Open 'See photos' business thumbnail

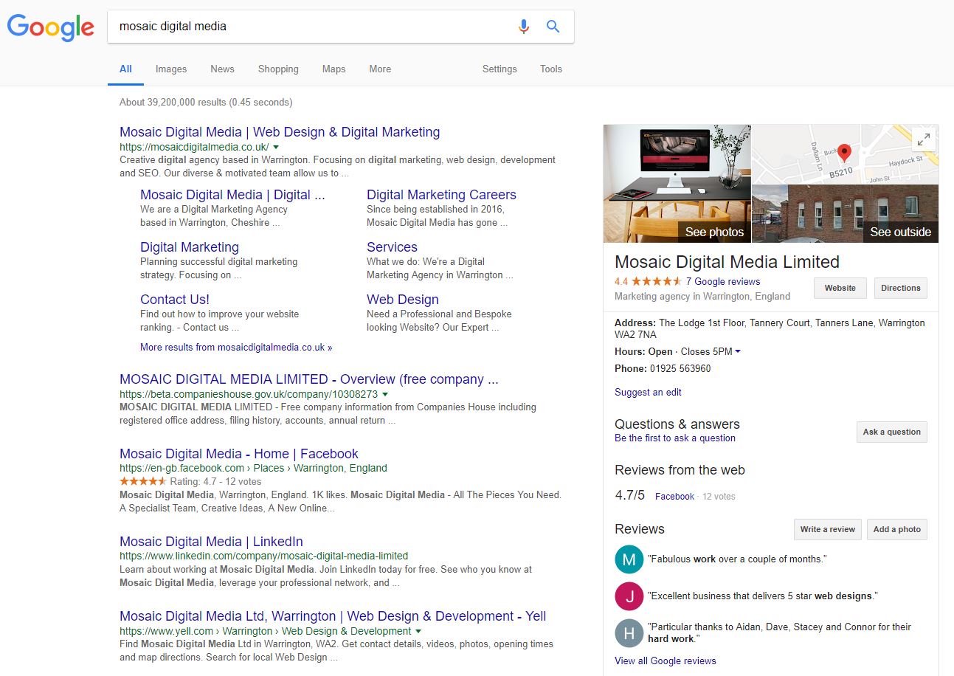click(677, 184)
